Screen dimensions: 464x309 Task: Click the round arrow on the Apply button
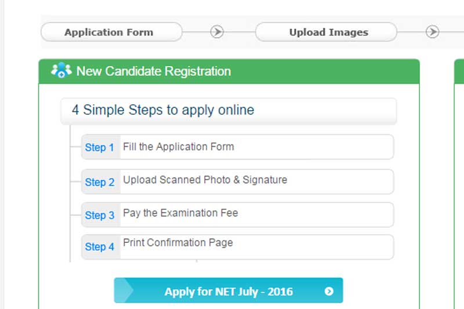pos(329,291)
